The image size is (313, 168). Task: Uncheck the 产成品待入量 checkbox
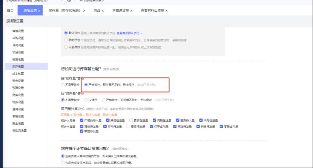(x=82, y=120)
